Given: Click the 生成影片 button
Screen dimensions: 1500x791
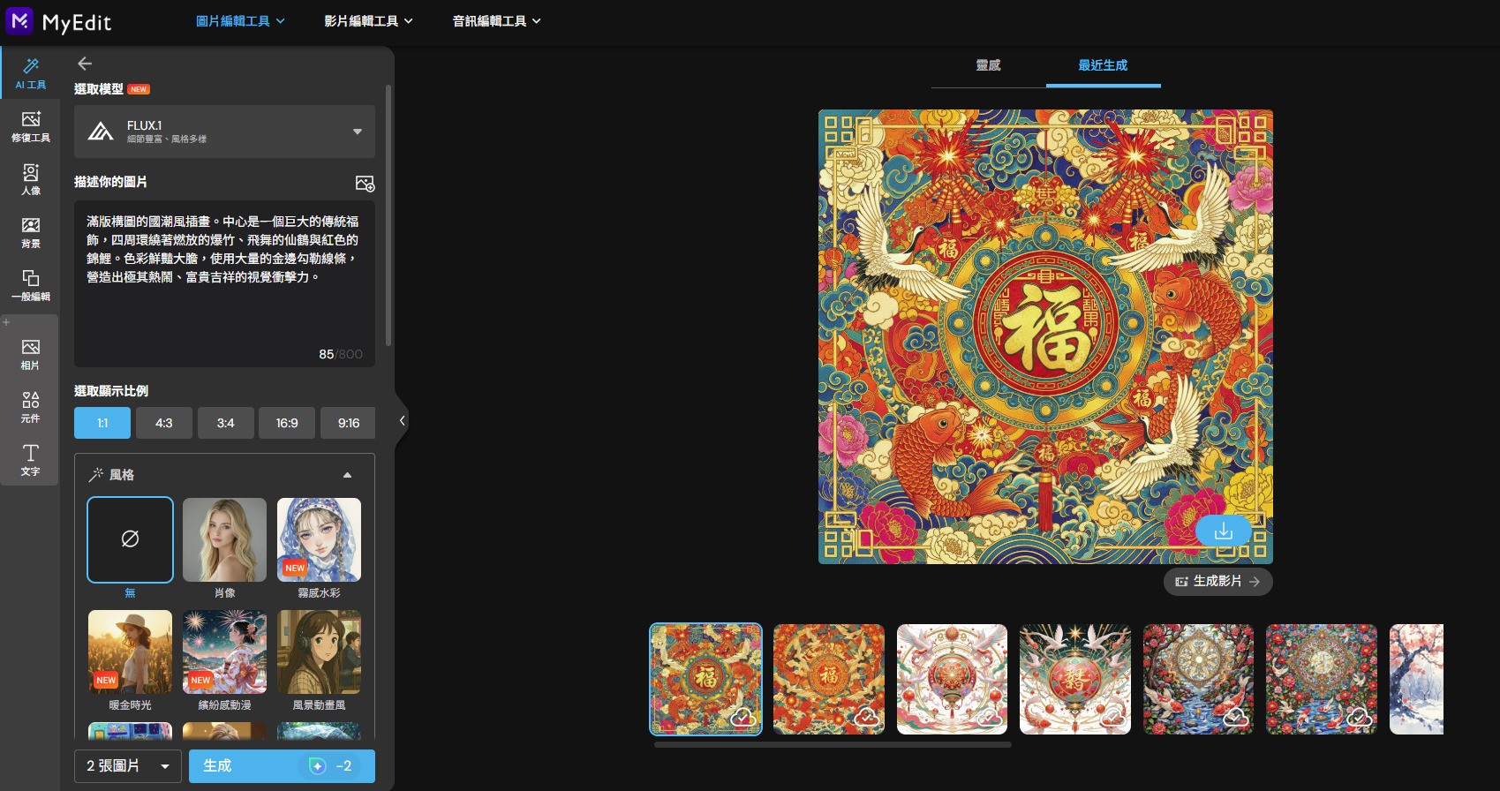Looking at the screenshot, I should [1217, 582].
